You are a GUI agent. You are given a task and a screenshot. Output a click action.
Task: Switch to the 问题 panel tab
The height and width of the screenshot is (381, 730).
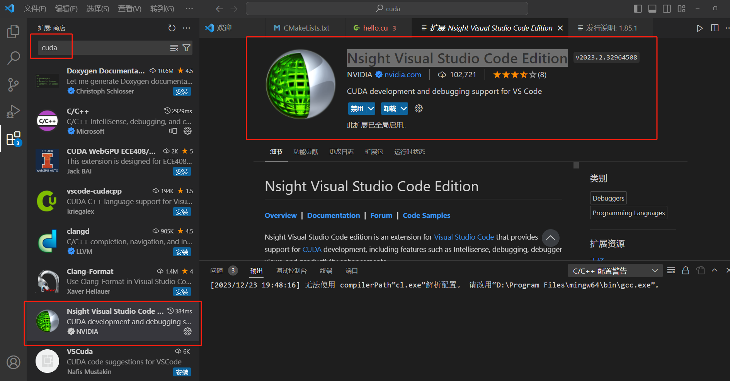216,270
